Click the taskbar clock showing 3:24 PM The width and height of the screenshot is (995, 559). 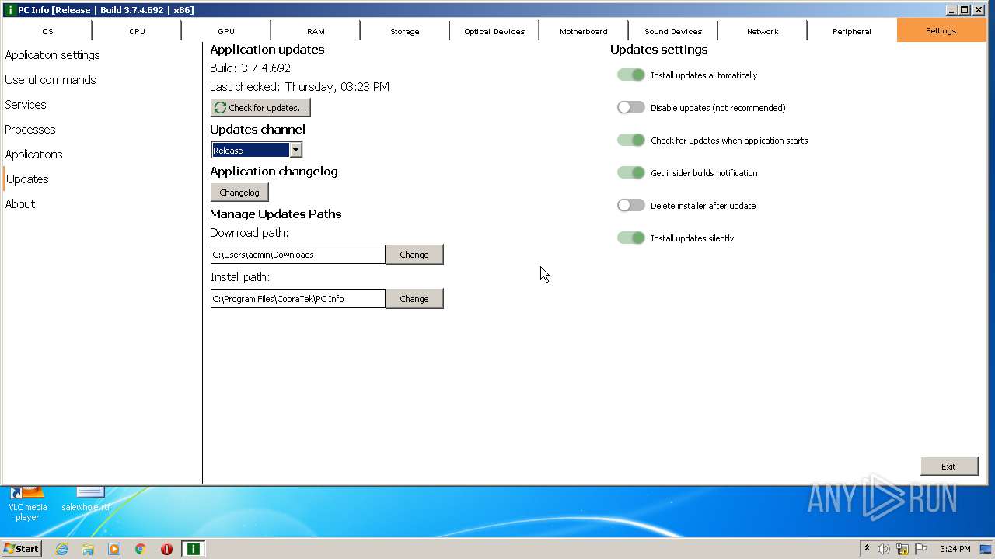(x=955, y=549)
